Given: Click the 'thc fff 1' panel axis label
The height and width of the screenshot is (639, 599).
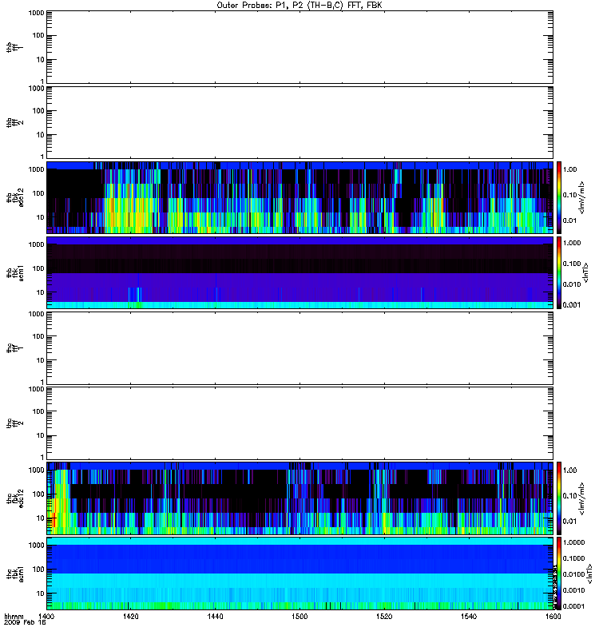Looking at the screenshot, I should (14, 348).
